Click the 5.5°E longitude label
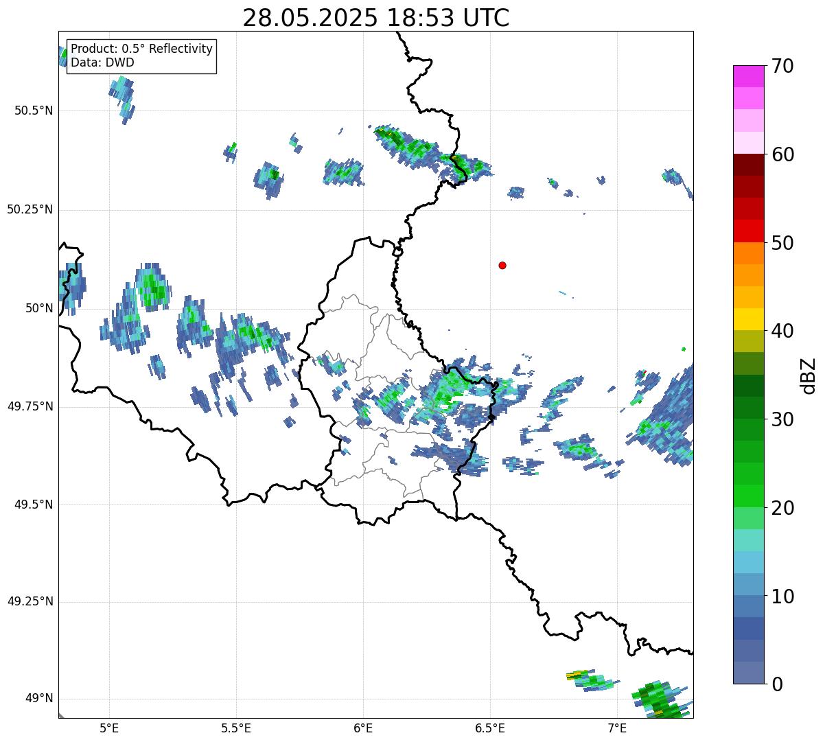Image resolution: width=825 pixels, height=742 pixels. click(236, 728)
